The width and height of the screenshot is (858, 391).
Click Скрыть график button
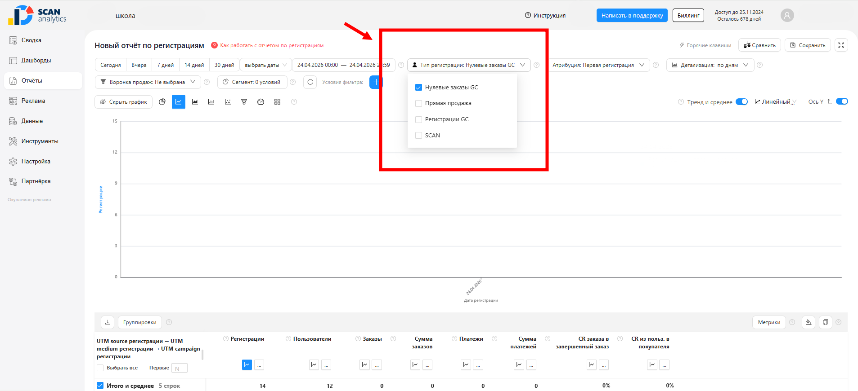[x=123, y=102]
